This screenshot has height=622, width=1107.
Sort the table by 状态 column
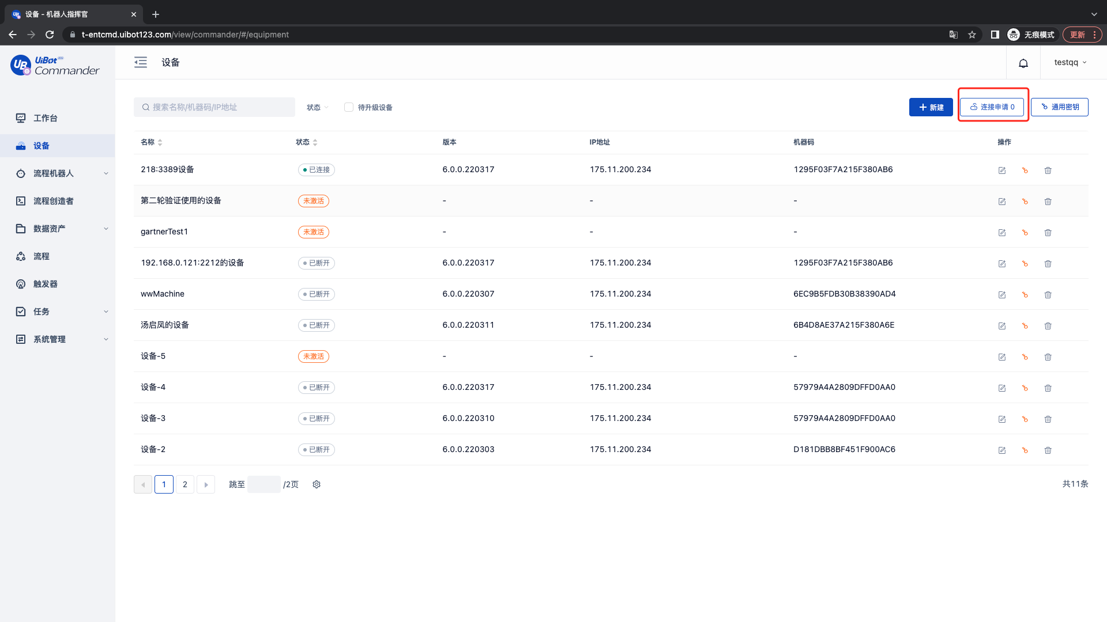pyautogui.click(x=315, y=142)
